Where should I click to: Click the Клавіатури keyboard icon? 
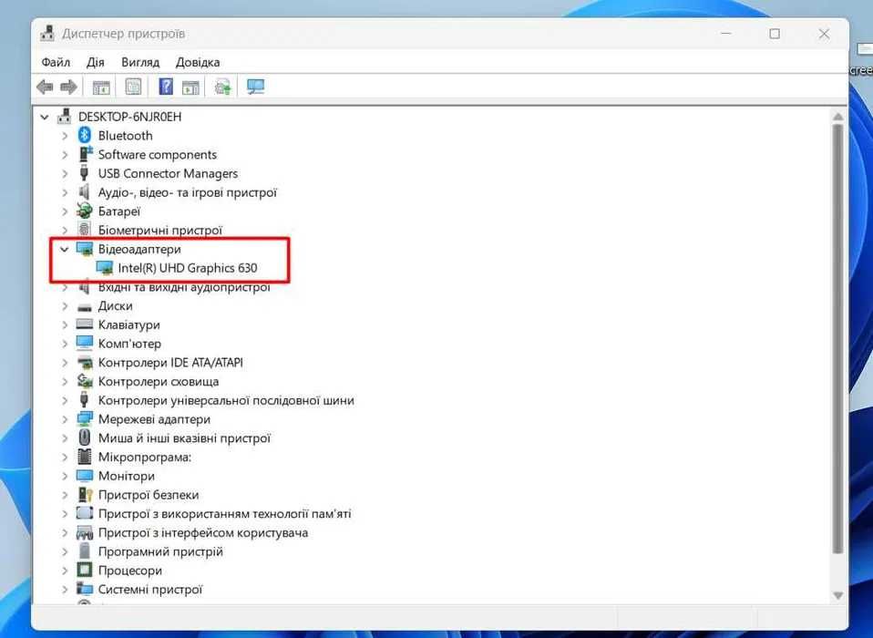tap(85, 324)
